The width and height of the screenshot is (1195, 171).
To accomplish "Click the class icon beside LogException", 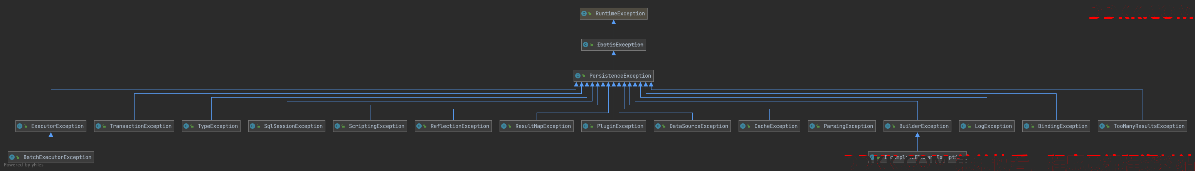I will tap(963, 126).
